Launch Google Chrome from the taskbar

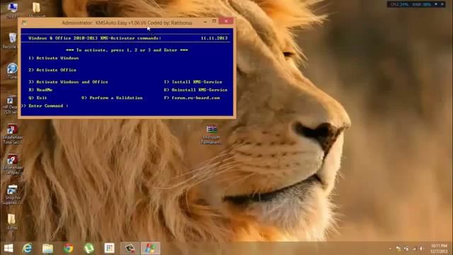pos(69,248)
